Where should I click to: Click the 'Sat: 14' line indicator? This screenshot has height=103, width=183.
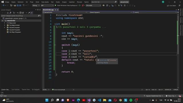(x=148, y=90)
